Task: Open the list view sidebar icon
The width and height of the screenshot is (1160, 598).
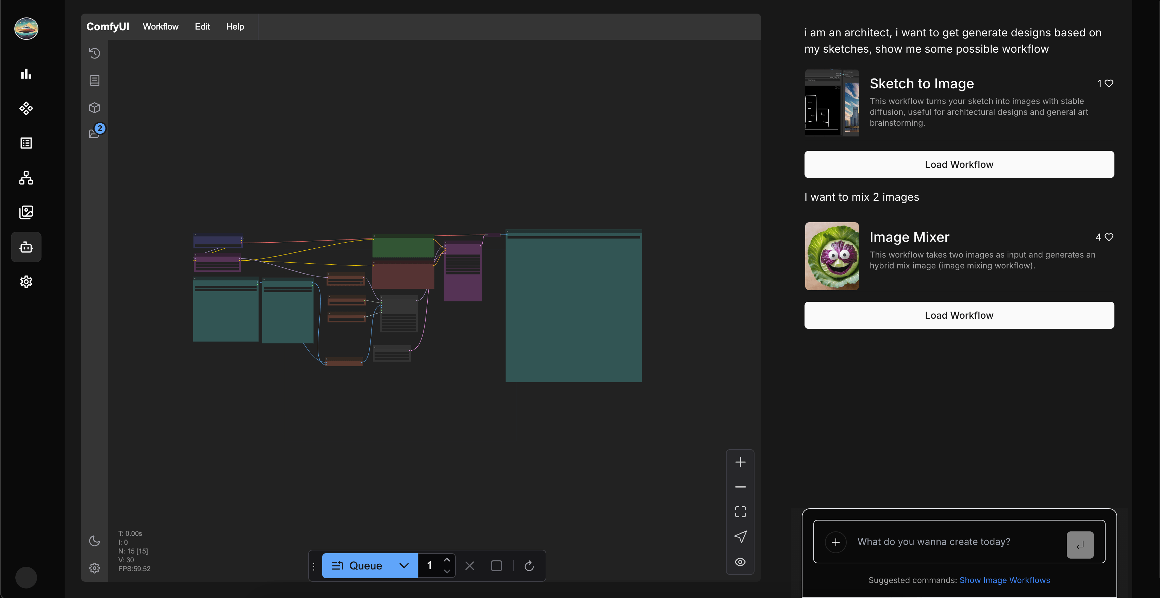Action: point(26,143)
